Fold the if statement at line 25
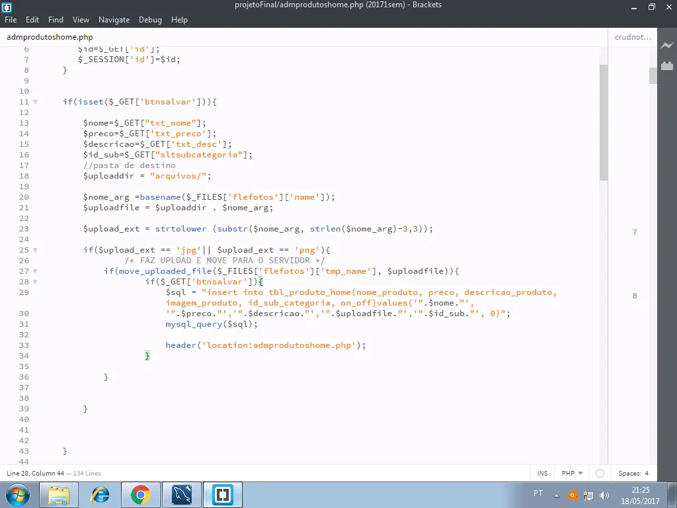677x508 pixels. tap(35, 250)
